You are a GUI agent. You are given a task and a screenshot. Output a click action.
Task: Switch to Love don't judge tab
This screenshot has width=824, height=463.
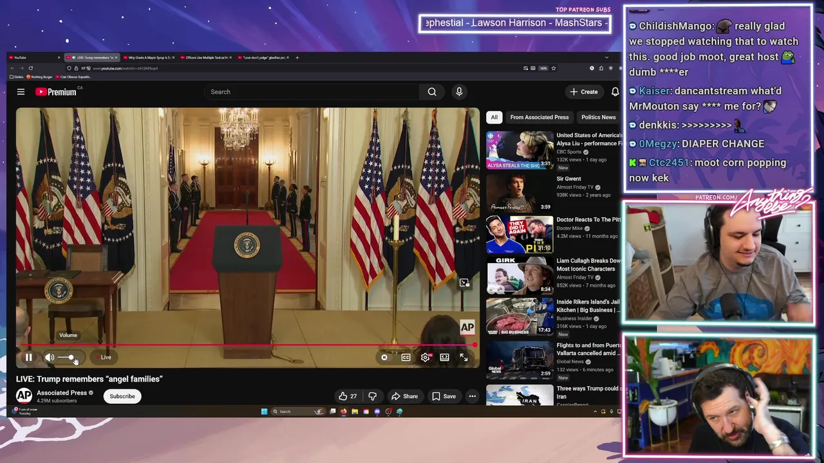(x=265, y=57)
